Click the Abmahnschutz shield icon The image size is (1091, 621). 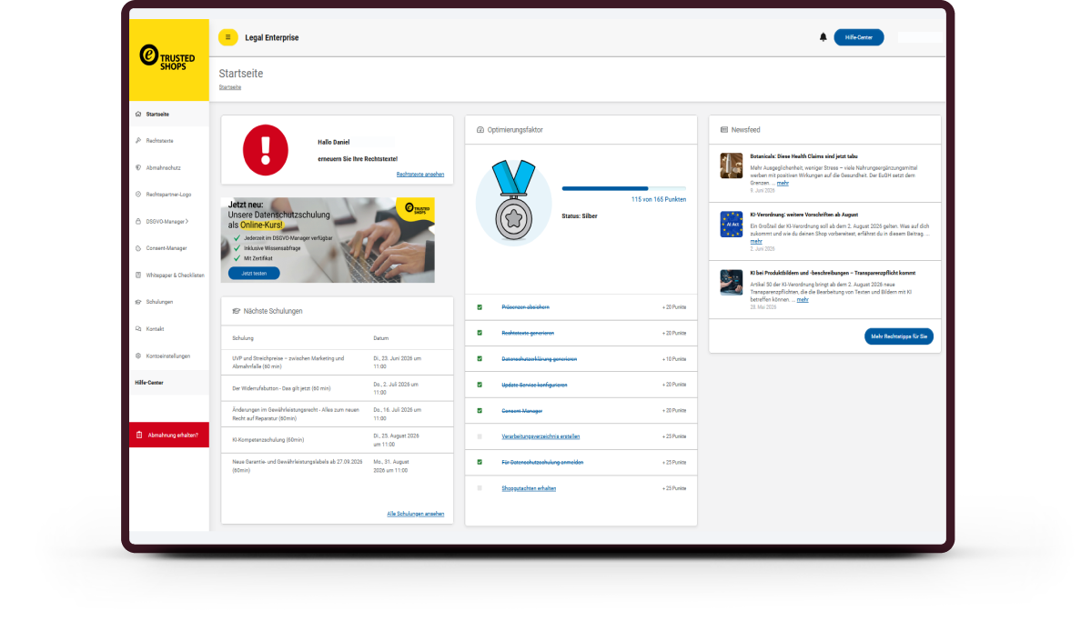tap(138, 167)
